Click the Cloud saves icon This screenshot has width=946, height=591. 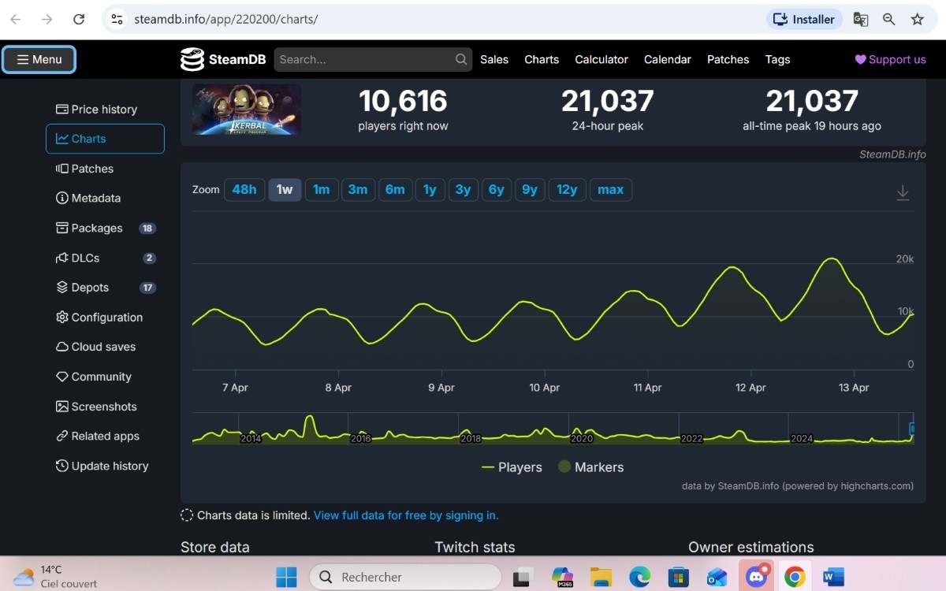click(x=61, y=347)
